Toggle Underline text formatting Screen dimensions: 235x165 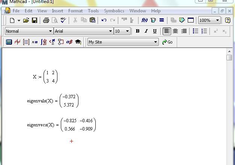click(x=155, y=31)
